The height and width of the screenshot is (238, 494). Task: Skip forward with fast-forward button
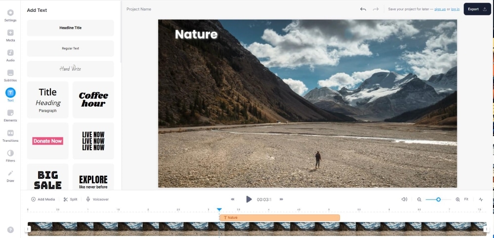pyautogui.click(x=282, y=199)
